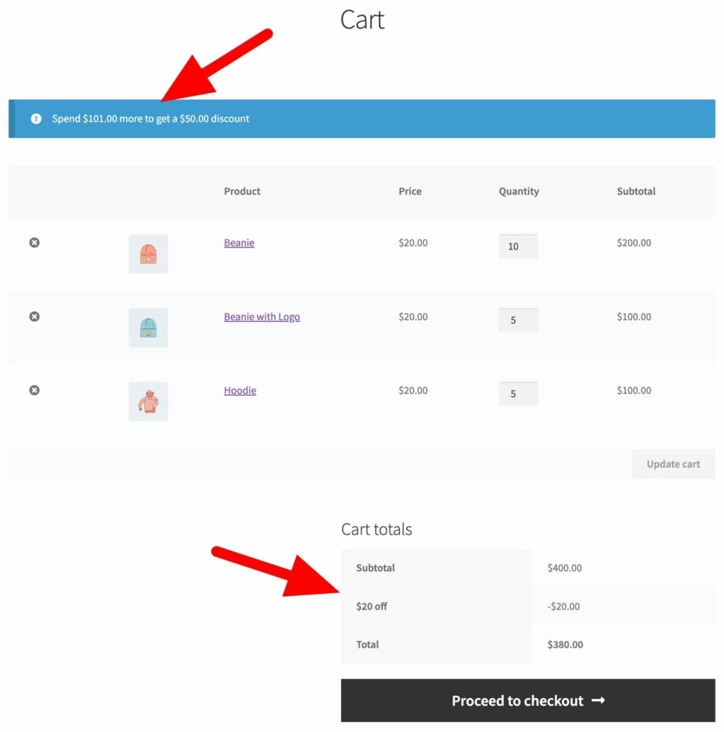This screenshot has height=732, width=724.
Task: Remove the Hoodie item from cart
Action: pyautogui.click(x=35, y=390)
